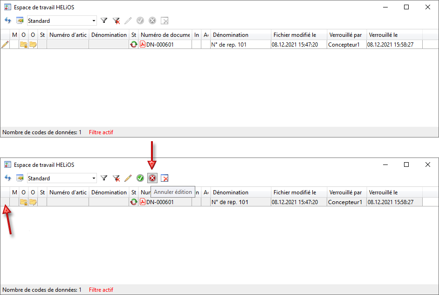Screen dimensions: 439x295
Task: Click PDF icon beside DN-000601, lower window
Action: [x=143, y=202]
